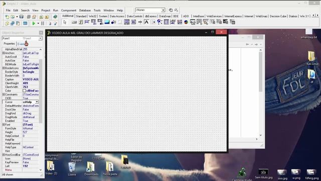Switch to the Win32 palette tab
Image resolution: width=321 pixels, height=181 pixels.
(x=92, y=16)
